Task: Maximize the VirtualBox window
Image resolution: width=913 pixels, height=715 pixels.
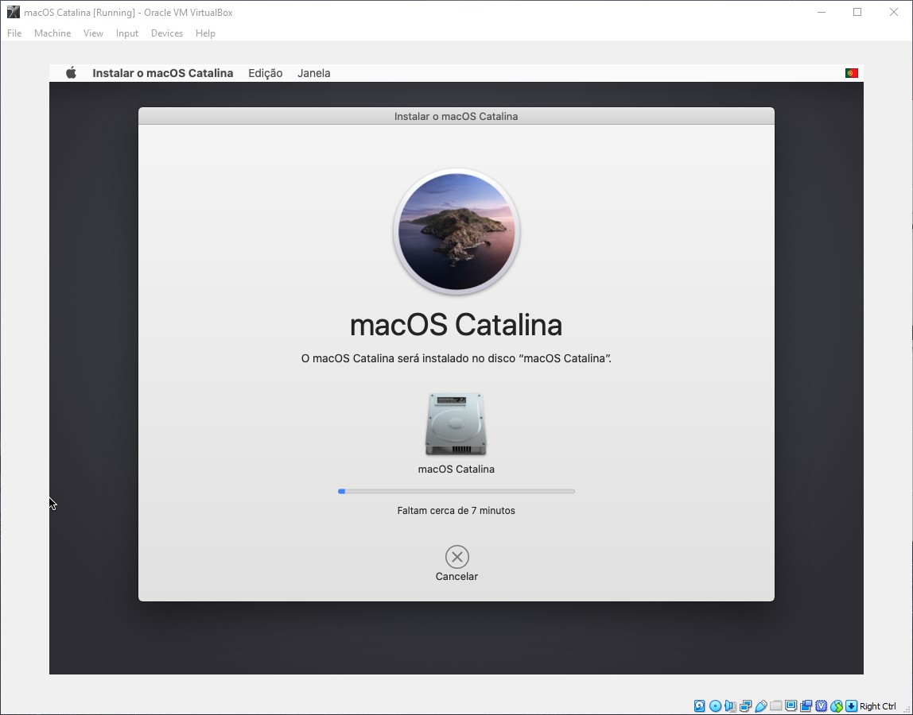Action: pyautogui.click(x=857, y=12)
